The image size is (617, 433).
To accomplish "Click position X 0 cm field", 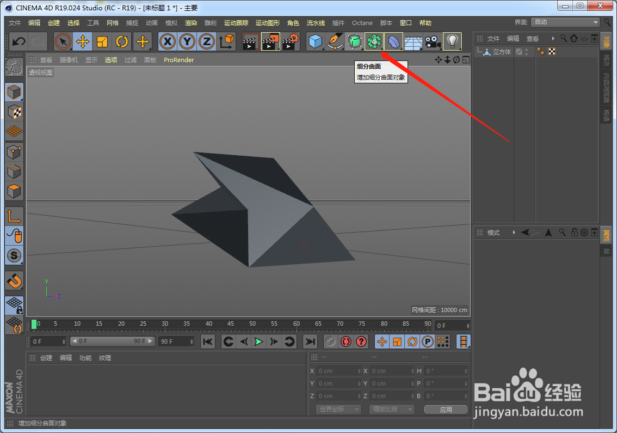I will click(339, 371).
